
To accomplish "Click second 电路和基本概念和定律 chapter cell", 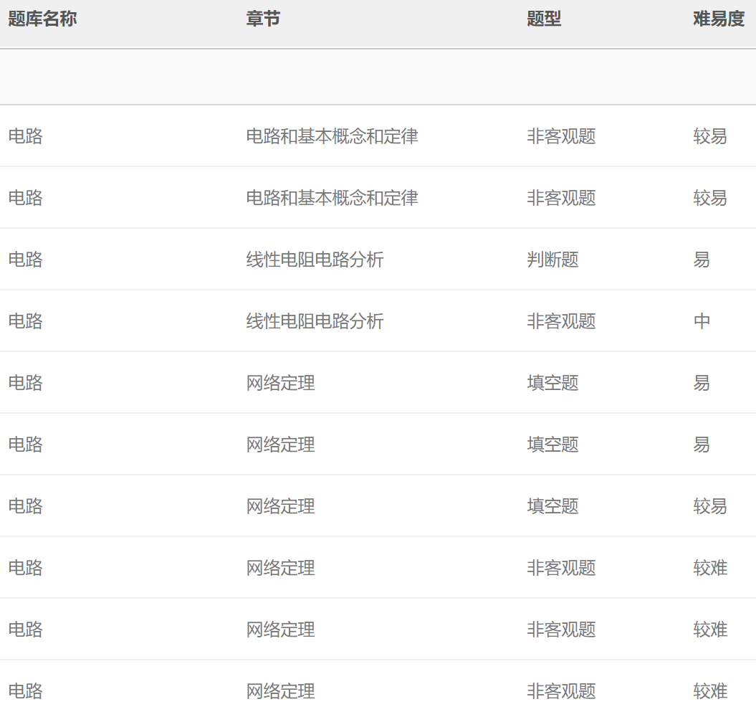I will click(x=332, y=198).
